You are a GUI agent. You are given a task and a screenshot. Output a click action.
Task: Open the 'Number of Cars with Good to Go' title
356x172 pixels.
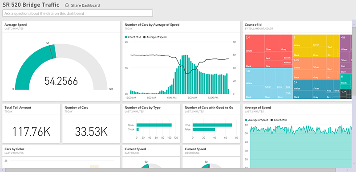(x=209, y=108)
